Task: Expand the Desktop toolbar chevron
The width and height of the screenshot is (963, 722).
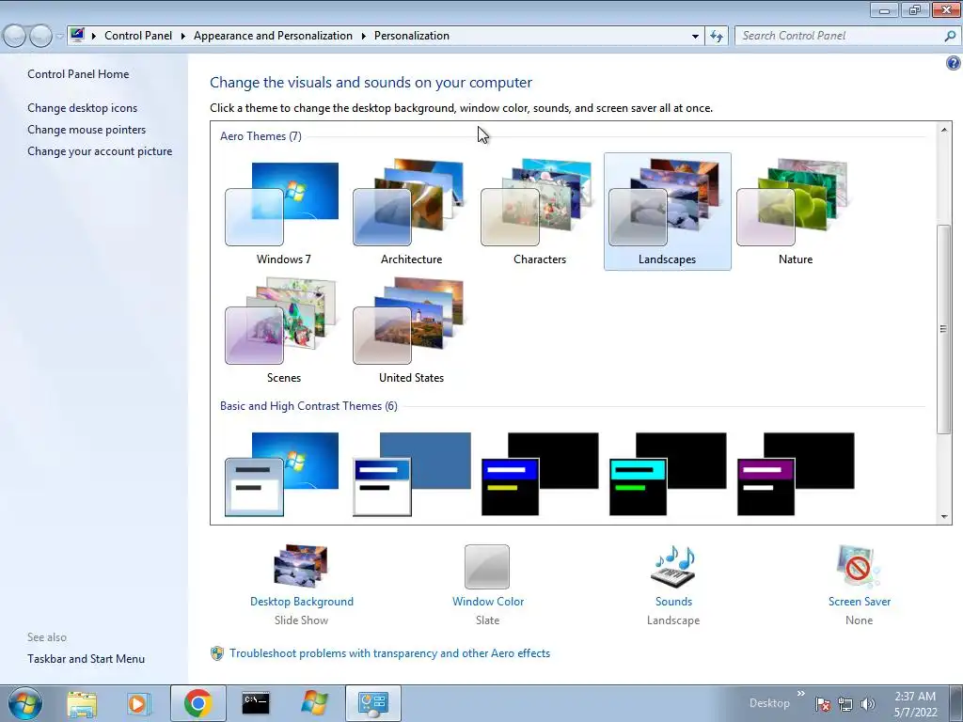Action: tap(801, 694)
